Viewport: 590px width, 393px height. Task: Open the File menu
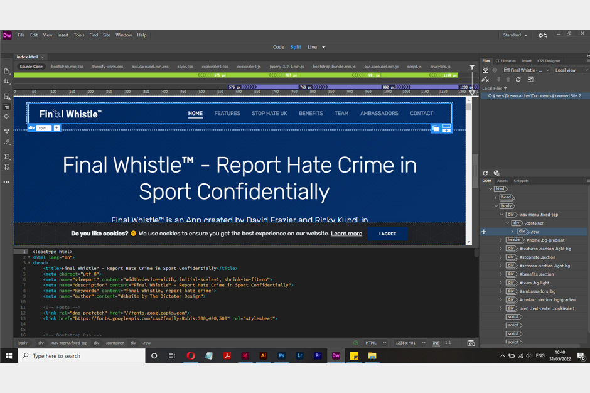tap(21, 35)
